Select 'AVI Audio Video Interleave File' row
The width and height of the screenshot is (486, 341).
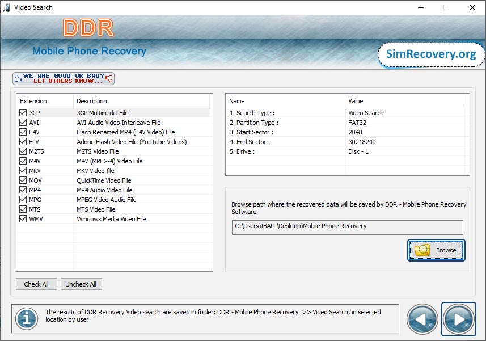point(119,123)
